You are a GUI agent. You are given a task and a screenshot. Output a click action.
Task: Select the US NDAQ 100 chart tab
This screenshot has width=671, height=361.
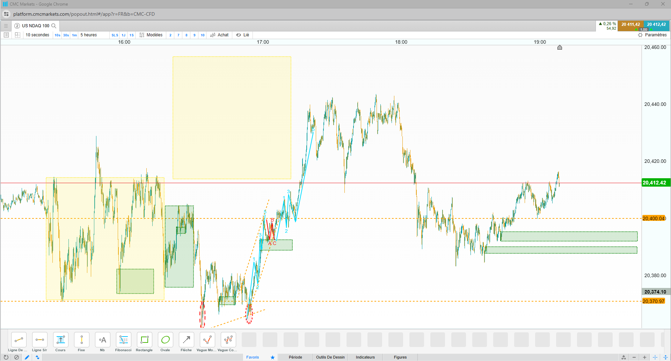(36, 26)
